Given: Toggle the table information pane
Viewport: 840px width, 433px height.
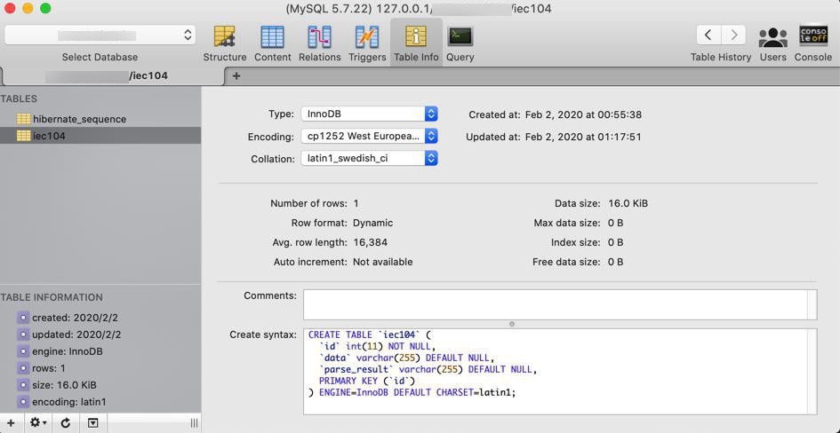Looking at the screenshot, I should coord(92,423).
